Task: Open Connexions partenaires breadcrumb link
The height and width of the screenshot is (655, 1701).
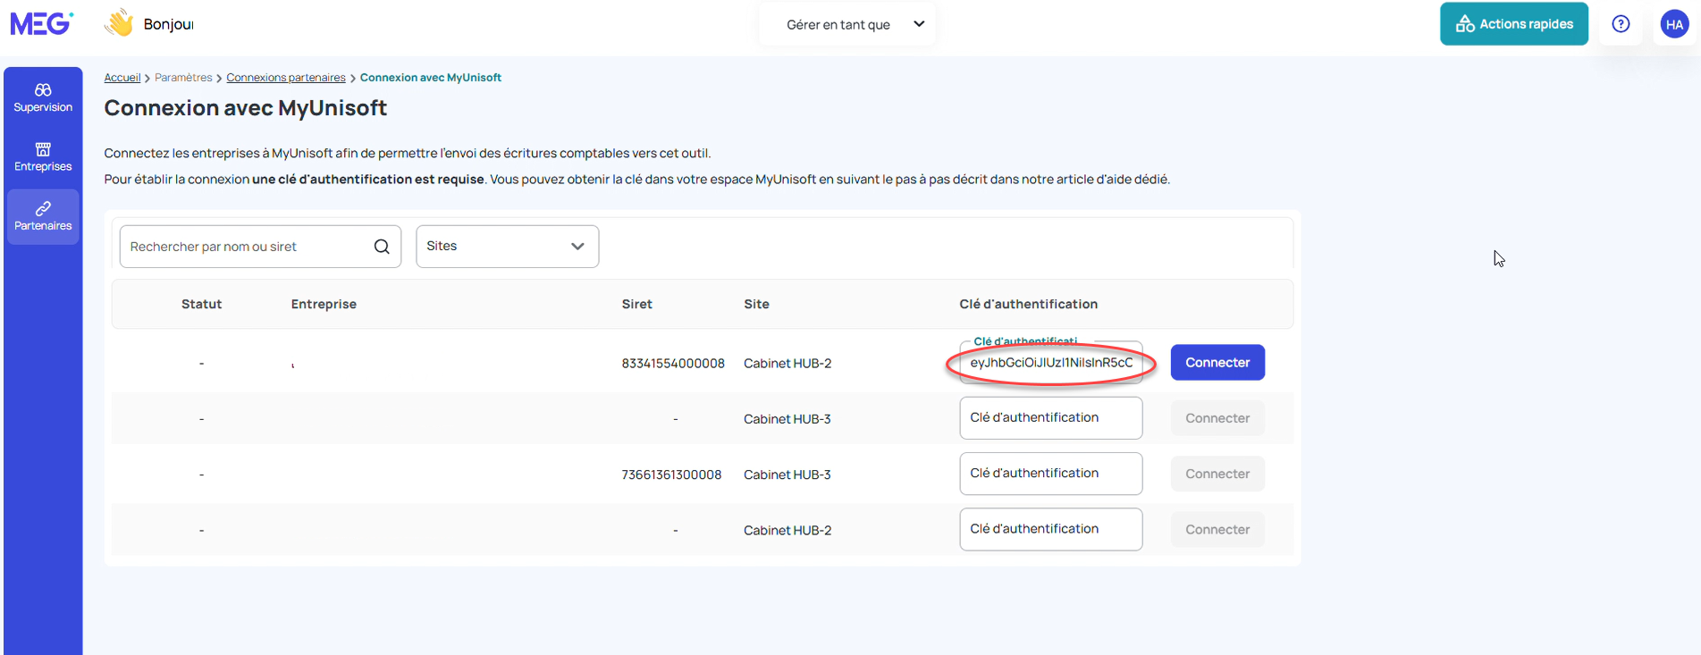Action: coord(286,78)
